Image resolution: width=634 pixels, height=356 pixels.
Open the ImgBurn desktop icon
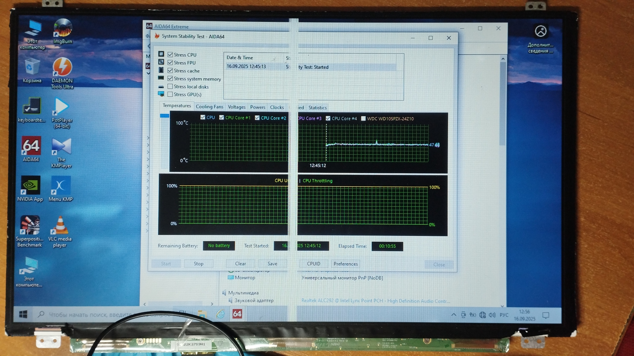coord(62,31)
